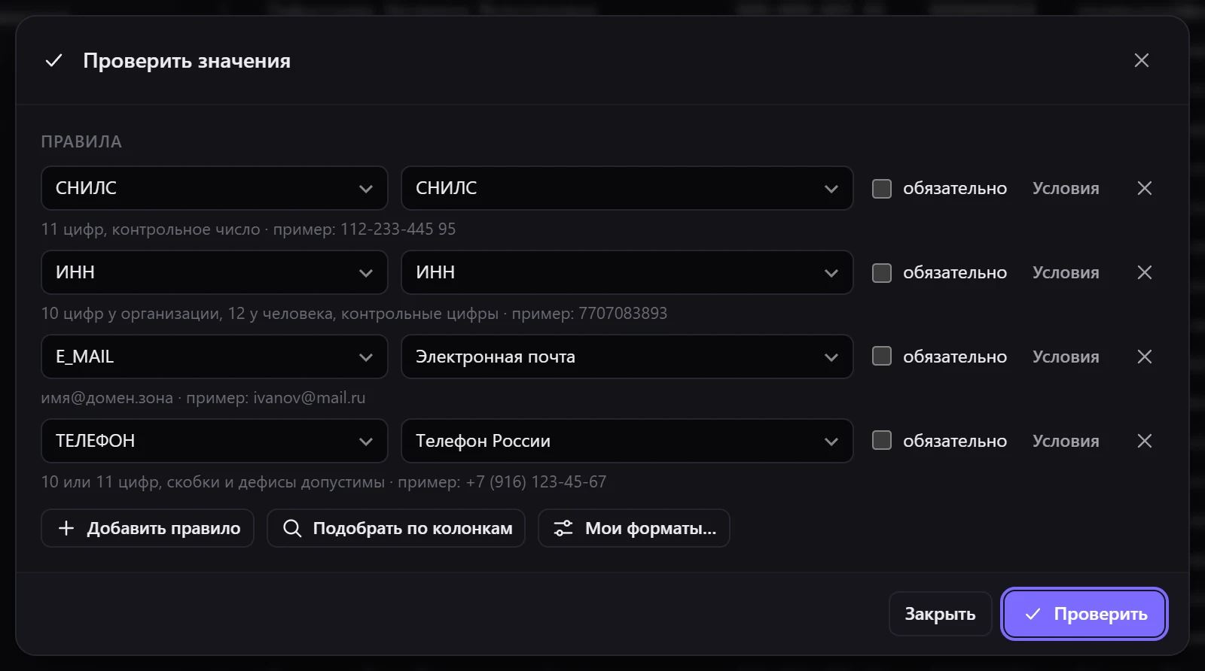Screen dimensions: 1205x671
Task: Open Условия for the ТЕЛЕФОН rule
Action: coord(1066,441)
